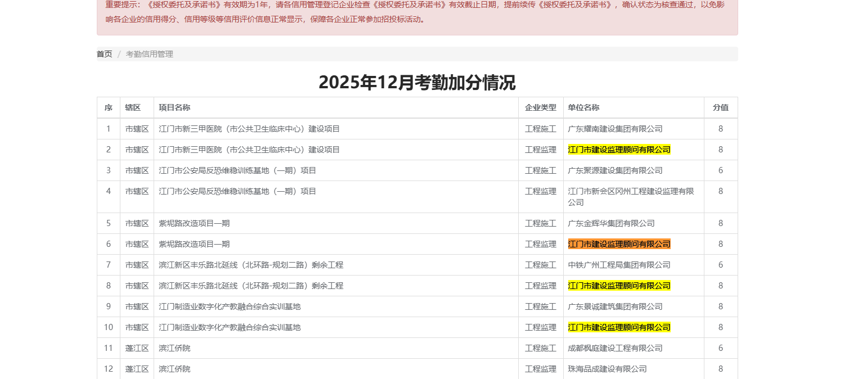The height and width of the screenshot is (379, 849).
Task: Click the 首页 breadcrumb link
Action: point(104,54)
